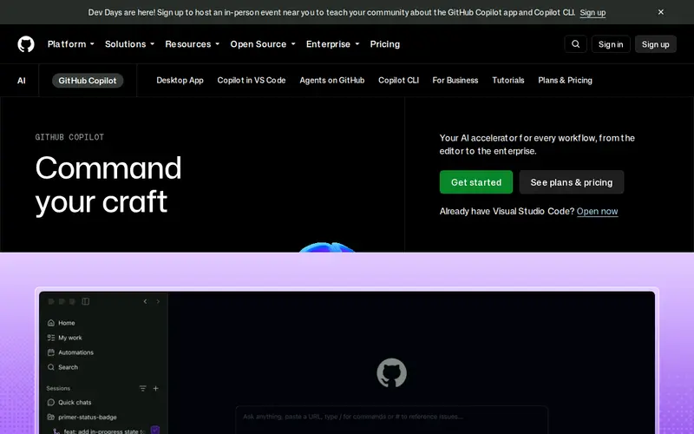Open the Pricing page
Screen dimensions: 694x434
click(x=385, y=44)
